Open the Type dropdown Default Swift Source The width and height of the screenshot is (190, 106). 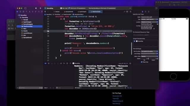click(x=150, y=19)
